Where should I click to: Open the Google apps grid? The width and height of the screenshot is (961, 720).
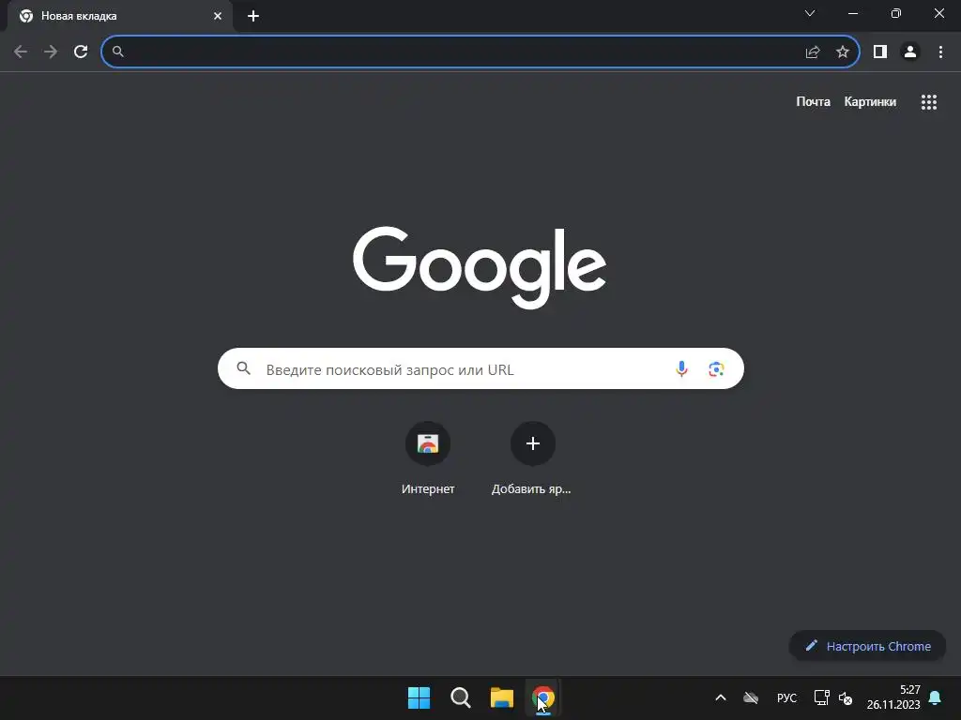929,102
